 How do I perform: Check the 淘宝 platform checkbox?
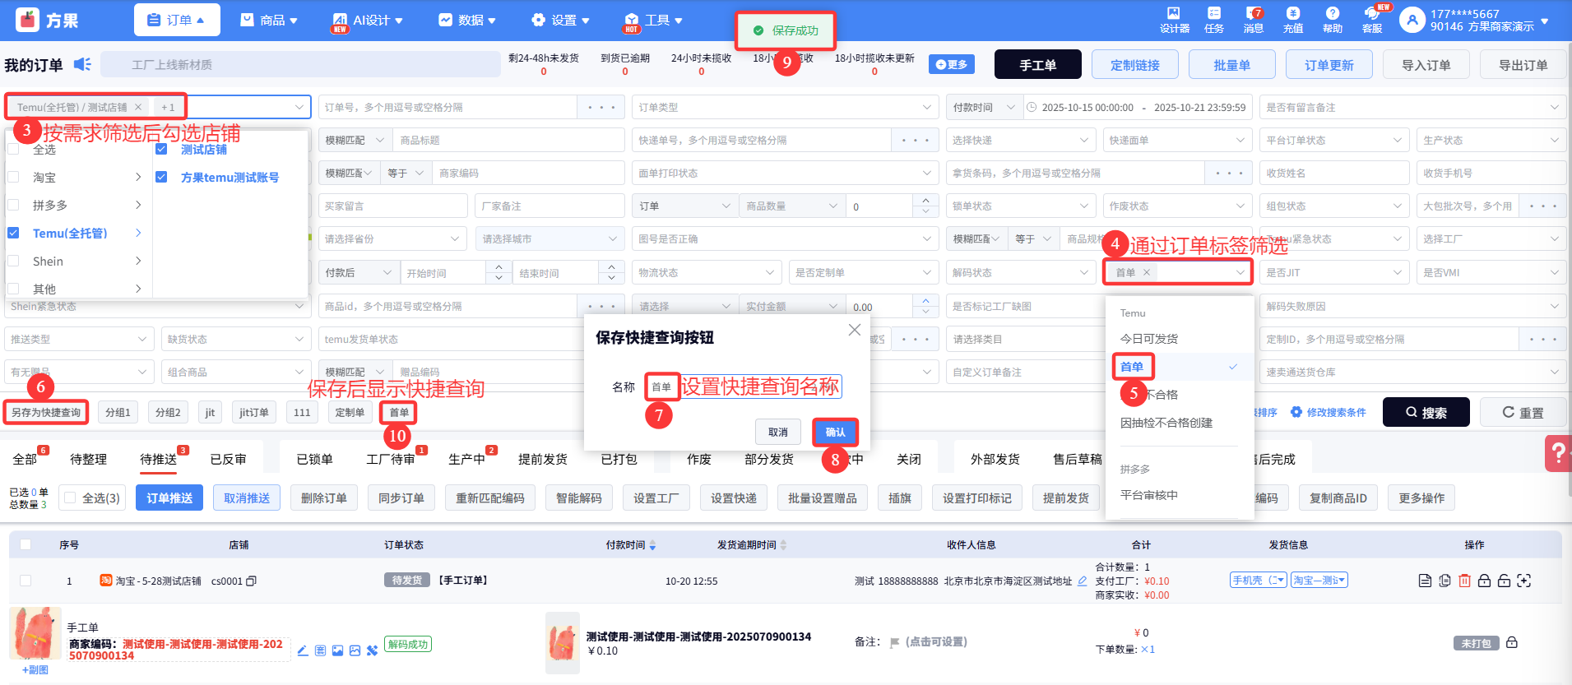tap(13, 177)
